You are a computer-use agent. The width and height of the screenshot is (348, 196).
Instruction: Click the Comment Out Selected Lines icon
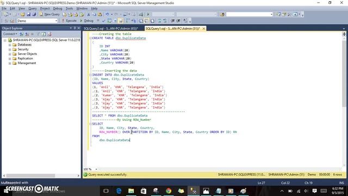tap(159, 21)
